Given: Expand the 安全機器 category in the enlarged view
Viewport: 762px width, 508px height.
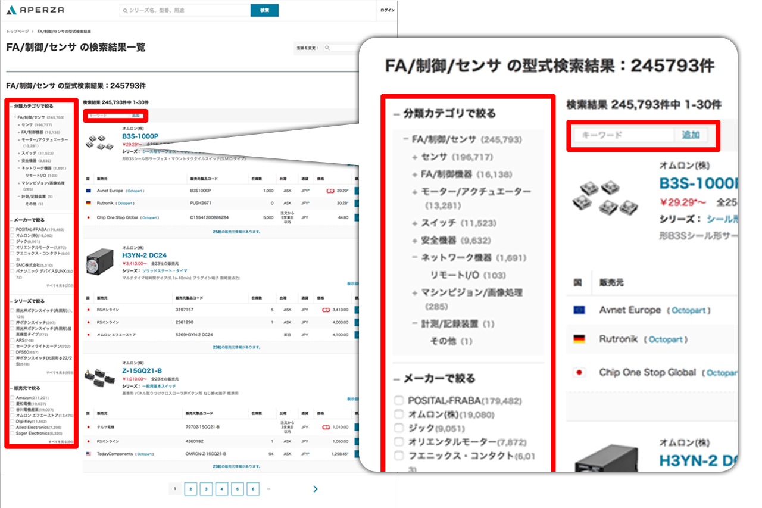Looking at the screenshot, I should tap(415, 241).
